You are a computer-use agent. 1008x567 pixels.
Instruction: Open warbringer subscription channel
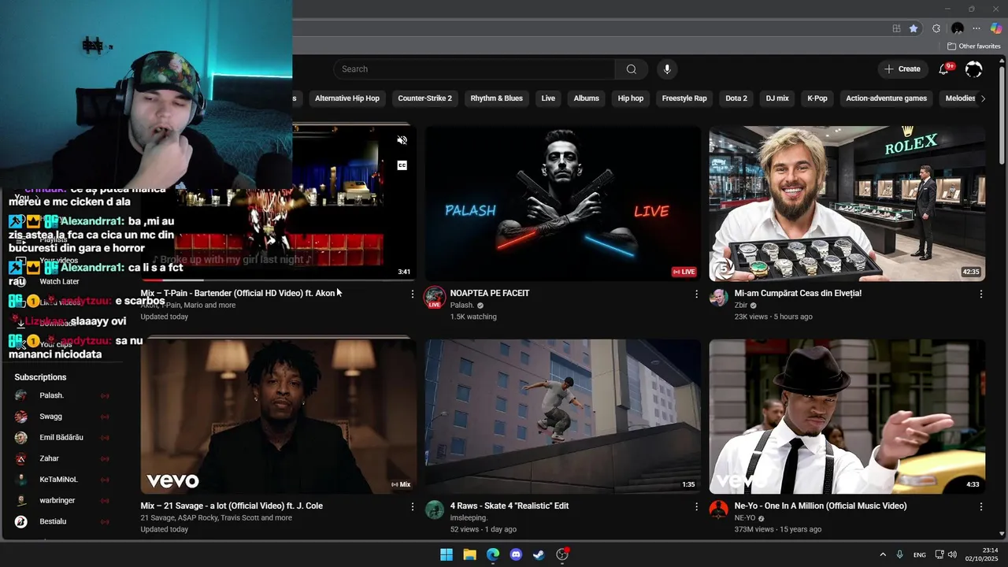(x=61, y=501)
